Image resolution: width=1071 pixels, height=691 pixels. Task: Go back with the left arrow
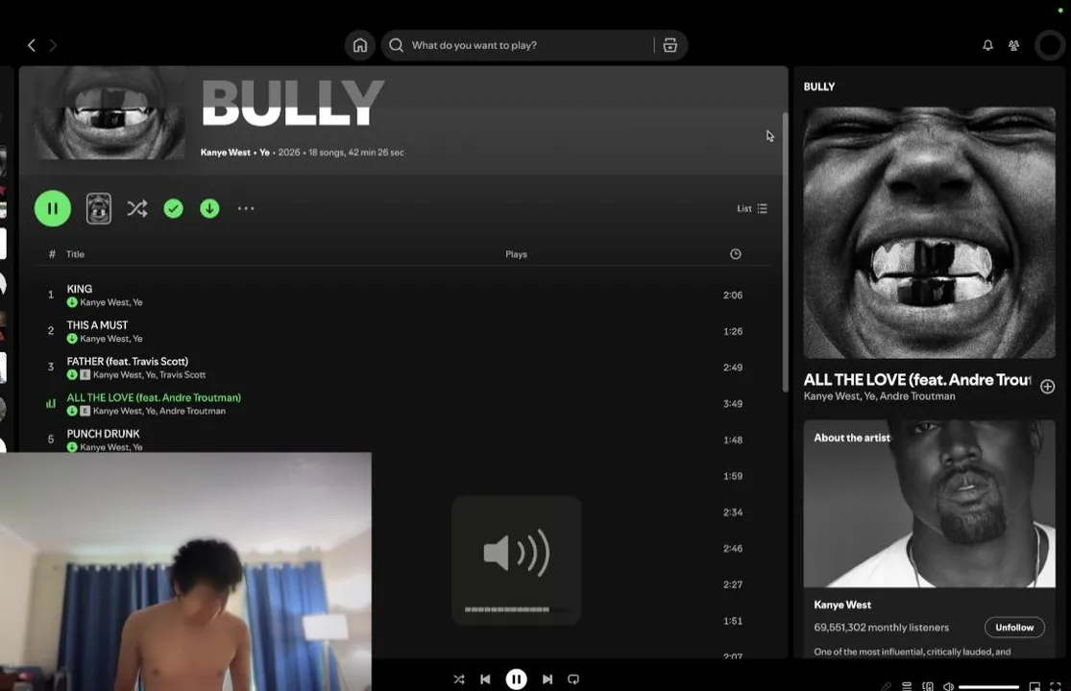[32, 45]
